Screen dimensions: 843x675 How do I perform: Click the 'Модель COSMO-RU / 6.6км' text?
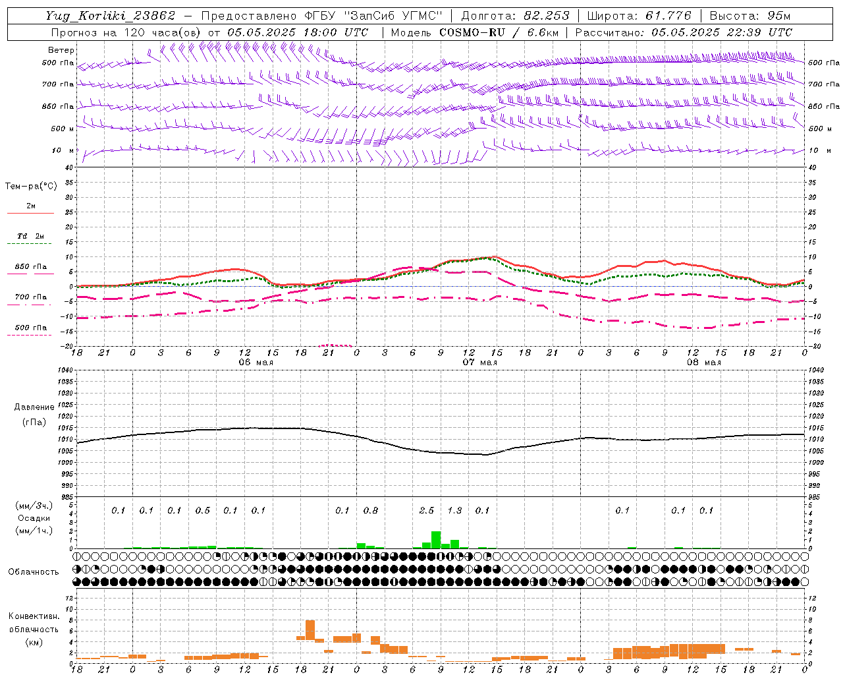(x=475, y=32)
